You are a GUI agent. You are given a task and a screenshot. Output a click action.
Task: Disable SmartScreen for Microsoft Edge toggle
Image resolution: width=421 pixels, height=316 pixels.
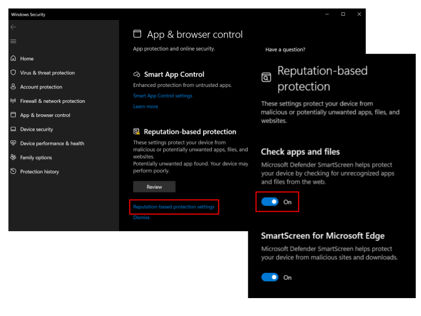coord(270,277)
